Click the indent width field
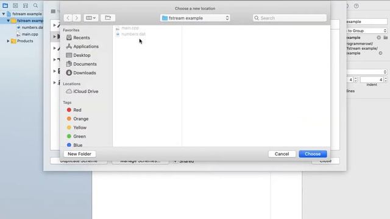The width and height of the screenshot is (390, 219). [x=372, y=80]
